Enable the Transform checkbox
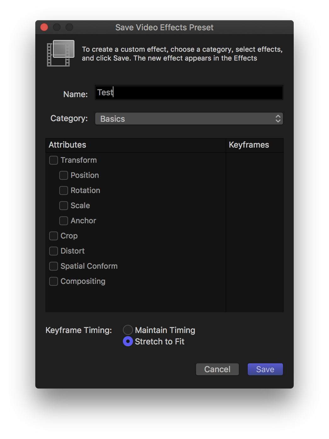329x439 pixels. [x=54, y=160]
